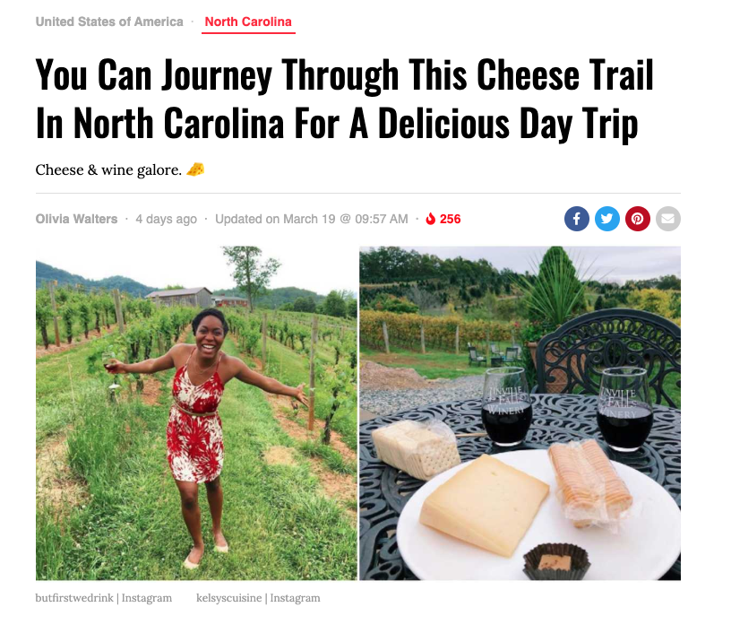Share article via email icon

(668, 219)
